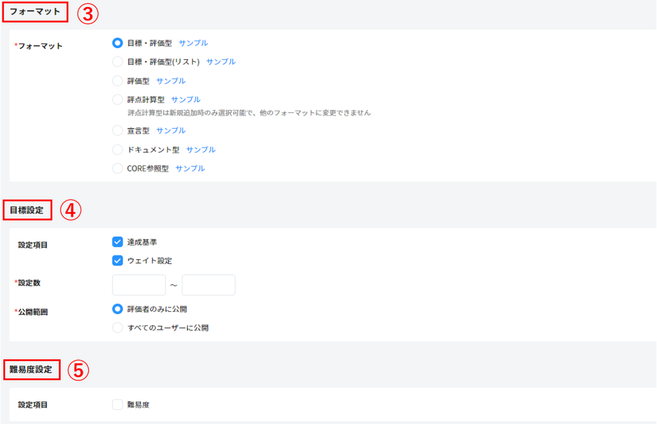The width and height of the screenshot is (657, 424).
Task: Select the 目標・評価型 format radio button
Action: 118,43
